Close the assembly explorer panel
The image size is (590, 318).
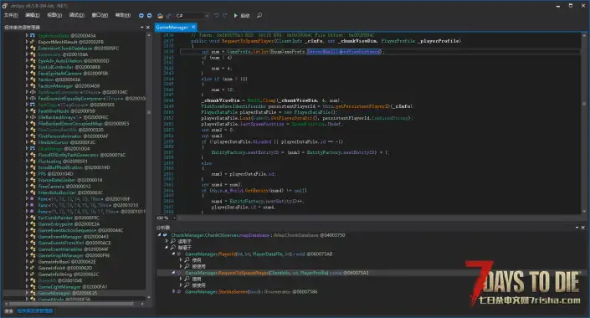[x=147, y=28]
